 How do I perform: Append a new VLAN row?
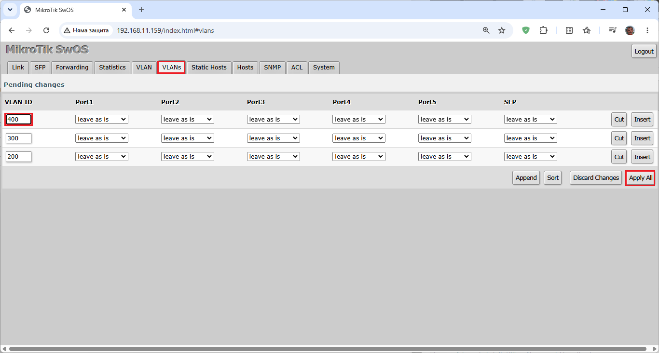pyautogui.click(x=526, y=178)
